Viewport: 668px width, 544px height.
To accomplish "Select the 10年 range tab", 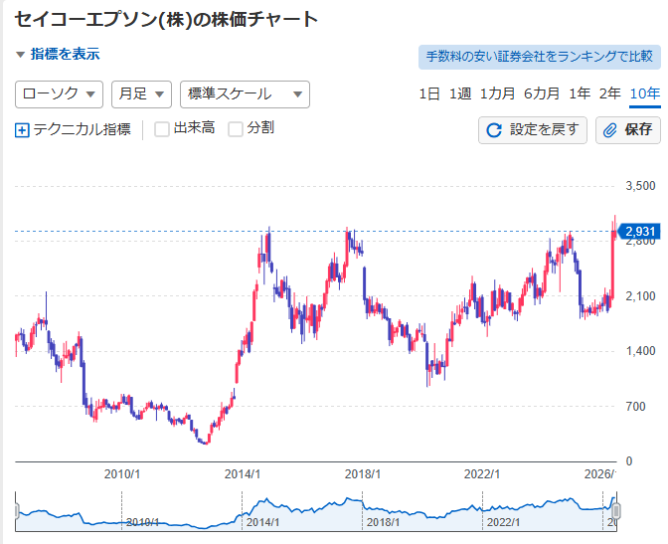I will click(645, 94).
